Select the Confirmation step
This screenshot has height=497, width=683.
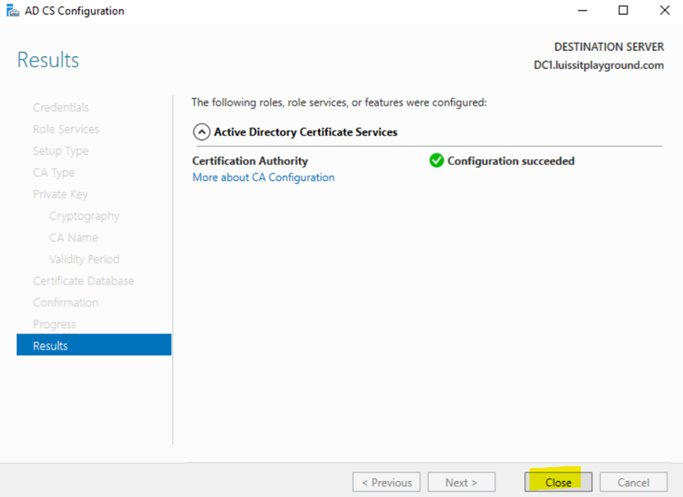[x=66, y=303]
